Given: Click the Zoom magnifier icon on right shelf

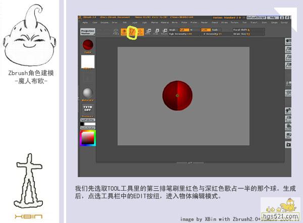Looking at the screenshot, I should coord(288,50).
